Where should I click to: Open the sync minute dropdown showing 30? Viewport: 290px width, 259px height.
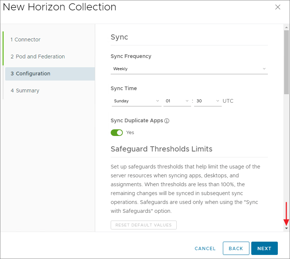click(207, 101)
